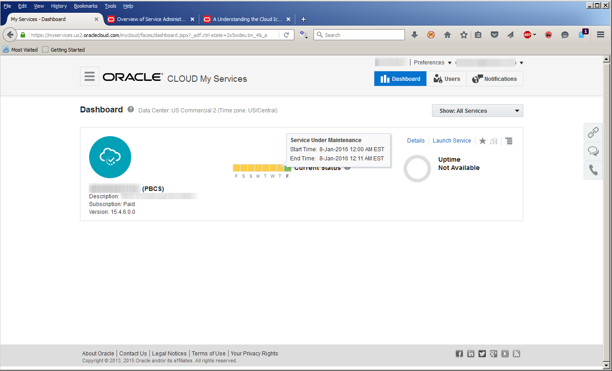This screenshot has height=371, width=612.
Task: Click the Launch Service link
Action: pyautogui.click(x=452, y=141)
